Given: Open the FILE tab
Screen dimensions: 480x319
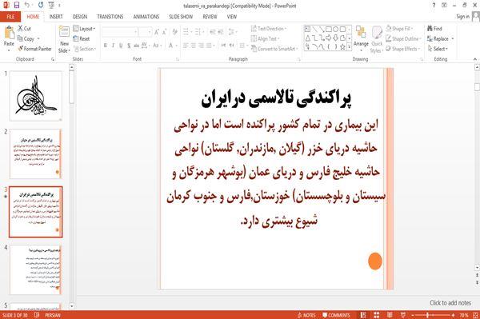Looking at the screenshot, I should [10, 17].
